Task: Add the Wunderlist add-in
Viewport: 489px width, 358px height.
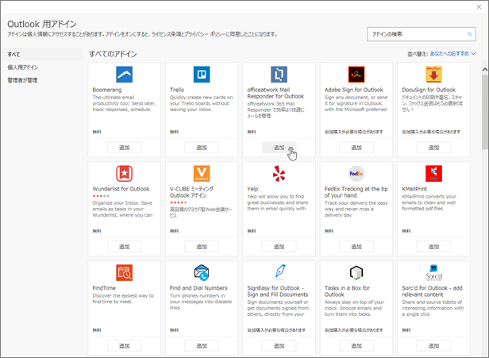Action: [x=124, y=247]
